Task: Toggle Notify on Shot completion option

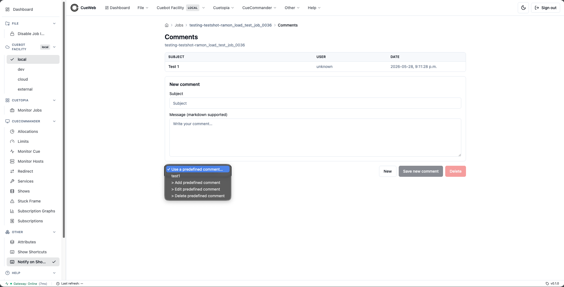Action: coord(33,262)
